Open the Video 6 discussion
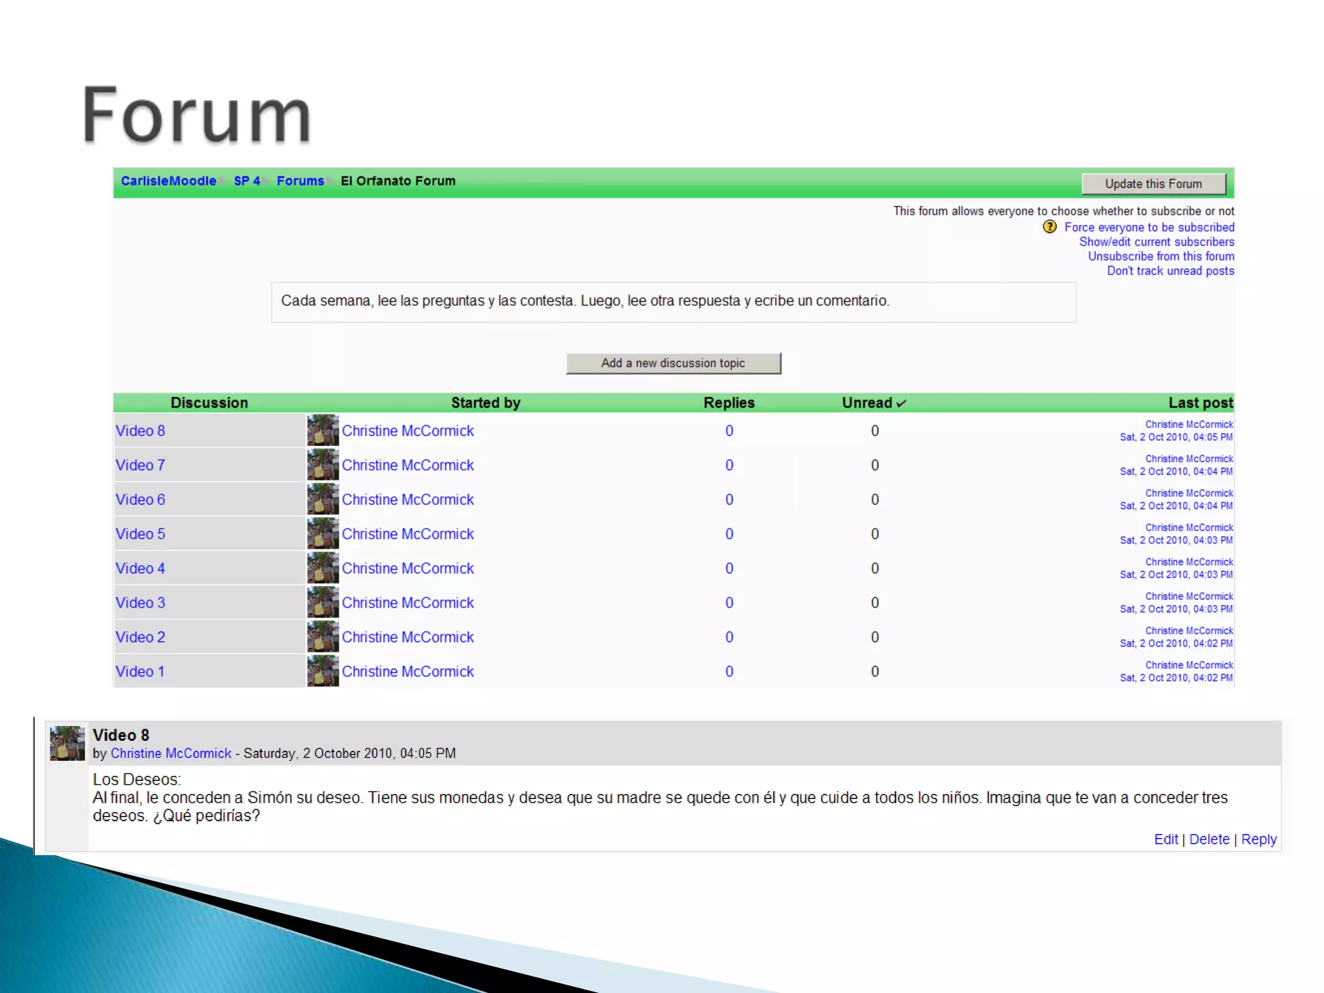1324x993 pixels. tap(140, 500)
